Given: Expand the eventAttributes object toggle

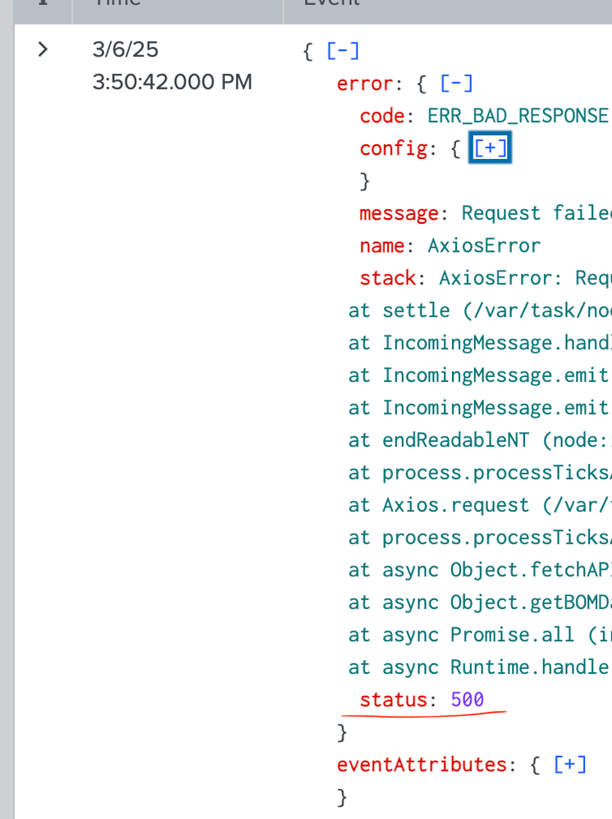Looking at the screenshot, I should pyautogui.click(x=569, y=765).
